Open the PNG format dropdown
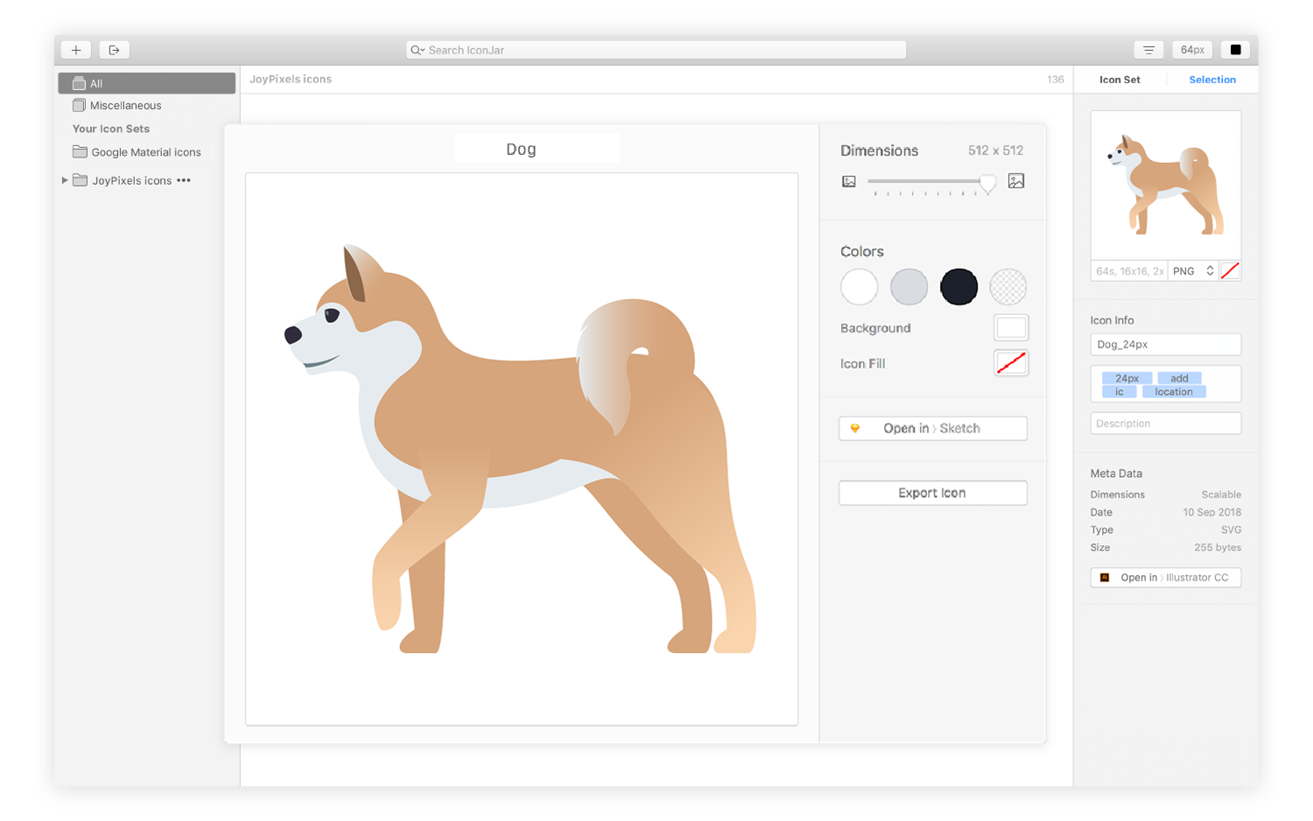 (1193, 271)
